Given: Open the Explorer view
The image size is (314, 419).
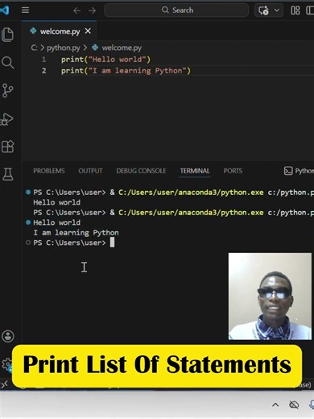Looking at the screenshot, I should tap(7, 35).
